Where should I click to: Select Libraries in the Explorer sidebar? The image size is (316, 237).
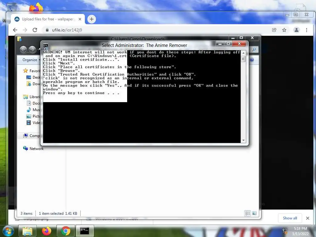coord(32,97)
